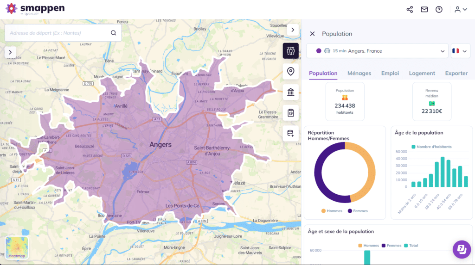Open the user account menu
This screenshot has width=475, height=265.
461,9
